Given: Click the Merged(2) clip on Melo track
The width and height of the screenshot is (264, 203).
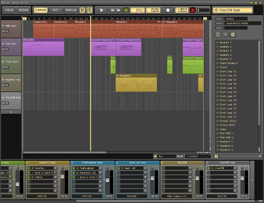Looking at the screenshot, I should point(136,29).
